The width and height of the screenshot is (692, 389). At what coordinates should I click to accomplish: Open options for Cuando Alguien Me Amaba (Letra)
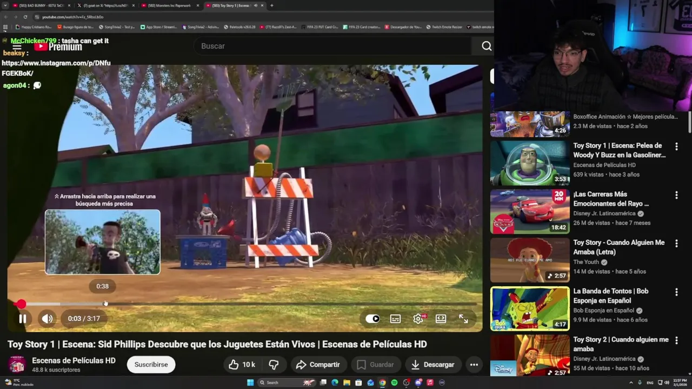coord(676,244)
